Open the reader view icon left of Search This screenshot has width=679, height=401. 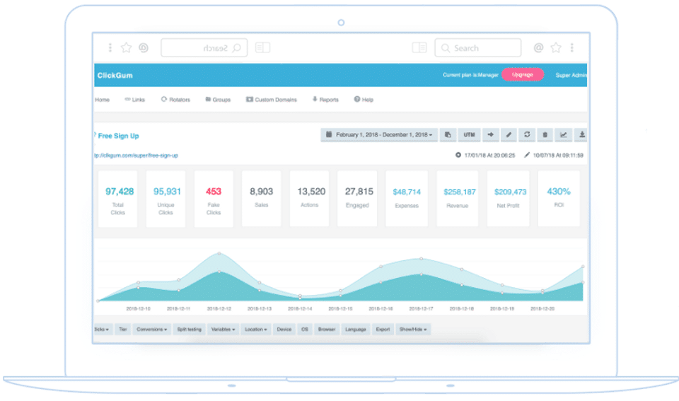tap(419, 47)
